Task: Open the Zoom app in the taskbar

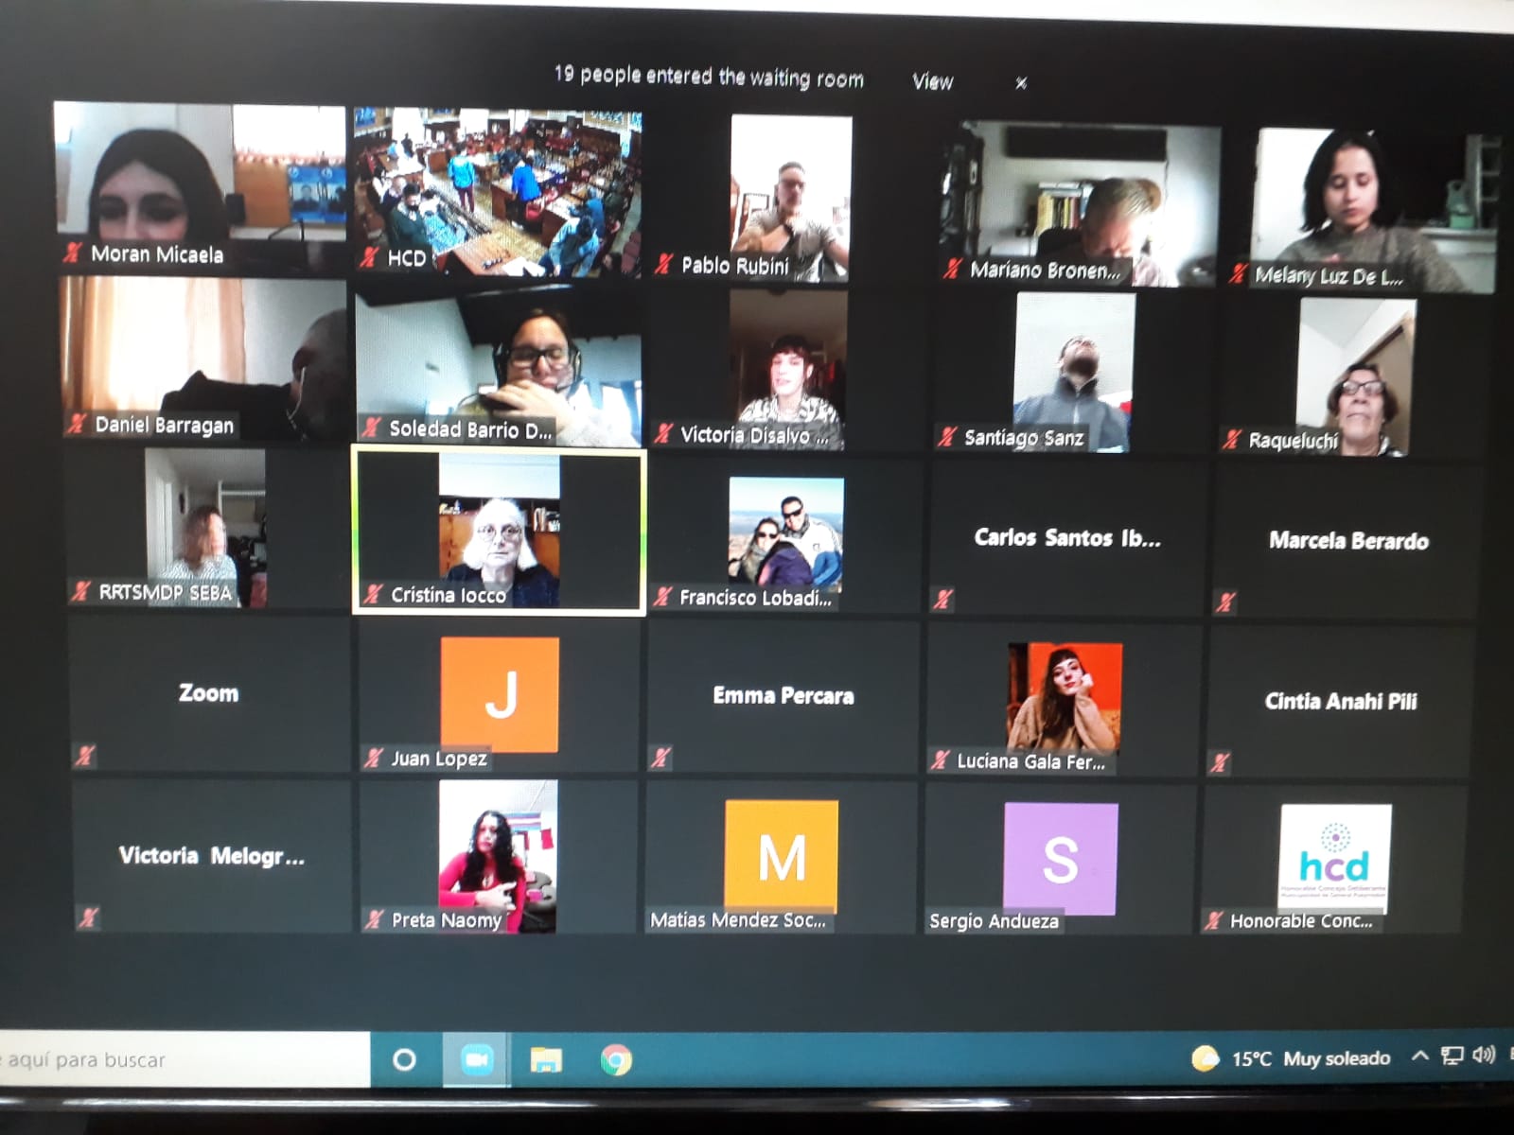Action: click(477, 1060)
